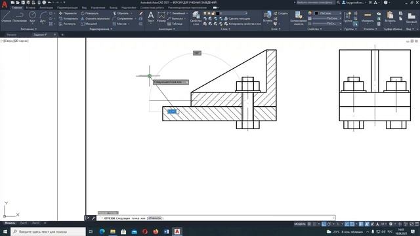Select the Размер (Dimension) tool
420x236 pixels.
coord(161,16)
